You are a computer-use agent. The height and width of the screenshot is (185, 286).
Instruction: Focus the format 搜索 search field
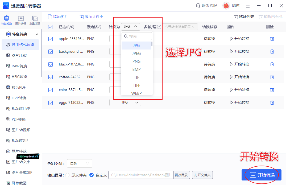click(x=137, y=36)
